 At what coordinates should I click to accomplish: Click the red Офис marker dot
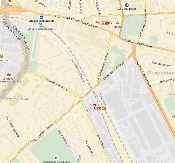pos(96,22)
